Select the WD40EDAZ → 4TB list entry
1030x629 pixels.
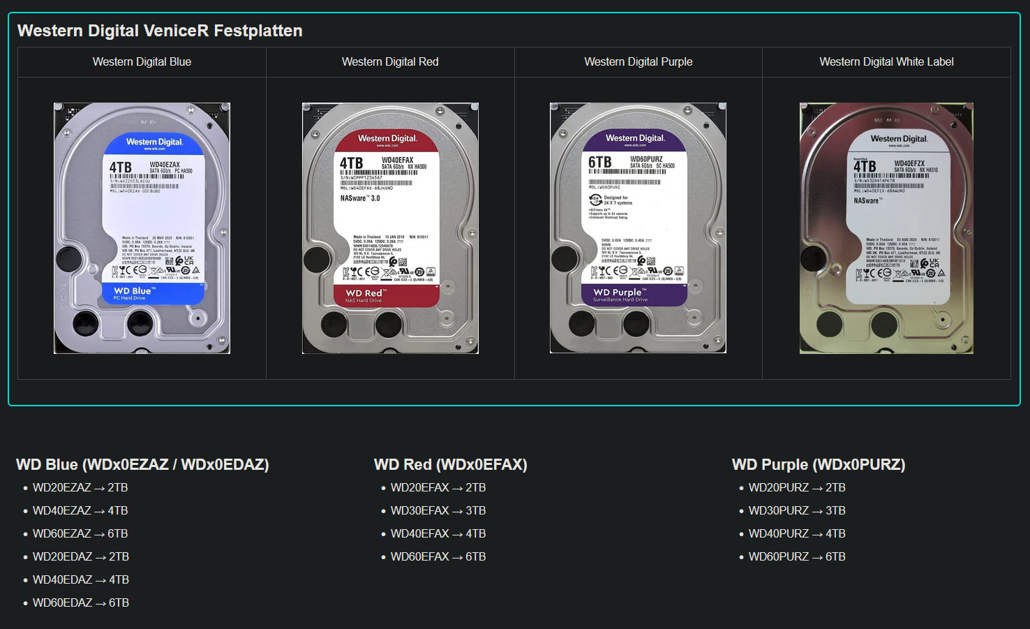point(81,580)
